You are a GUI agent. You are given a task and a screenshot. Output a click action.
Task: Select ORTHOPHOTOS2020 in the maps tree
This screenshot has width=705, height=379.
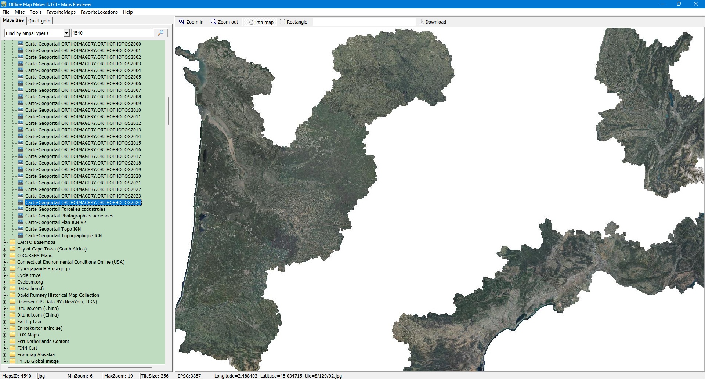click(83, 176)
